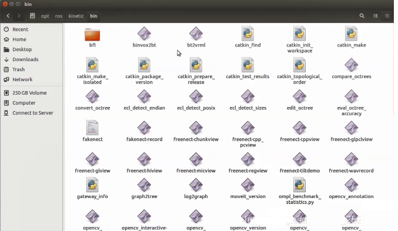Select the catkin_package_version script icon
398x231 pixels.
point(144,65)
